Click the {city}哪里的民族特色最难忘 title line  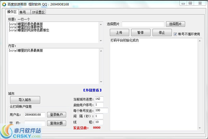point(29,30)
